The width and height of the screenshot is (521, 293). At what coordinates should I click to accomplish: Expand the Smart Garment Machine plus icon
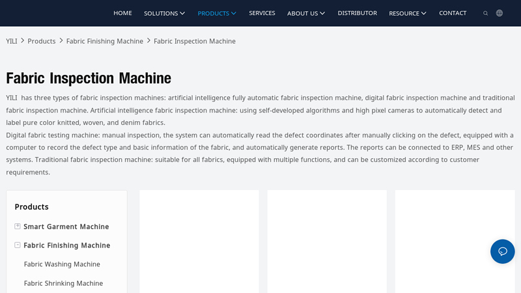18,227
